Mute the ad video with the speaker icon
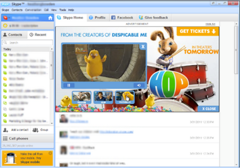The image size is (240, 168). [x=139, y=85]
